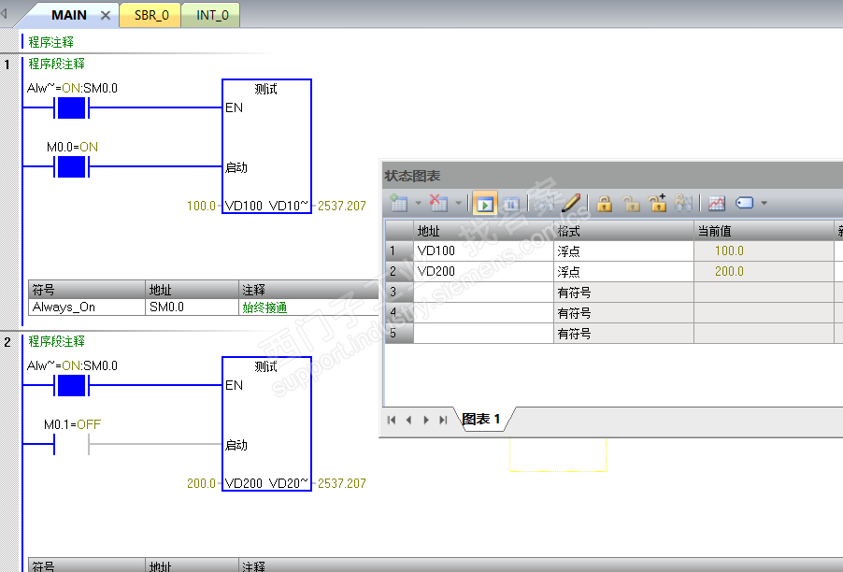Open the insert row dropdown arrow

coord(419,203)
